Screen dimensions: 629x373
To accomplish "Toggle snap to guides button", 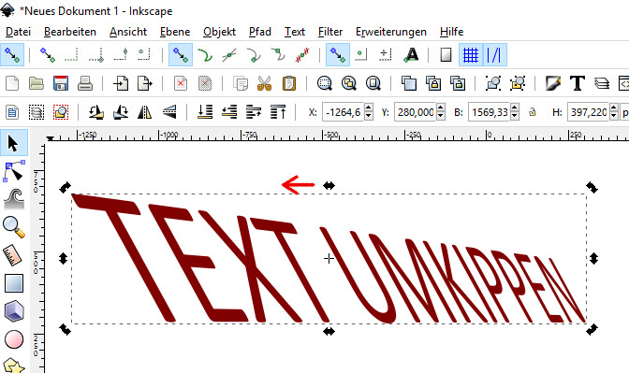I will (494, 55).
